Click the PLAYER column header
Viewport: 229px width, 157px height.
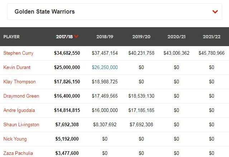(11, 36)
